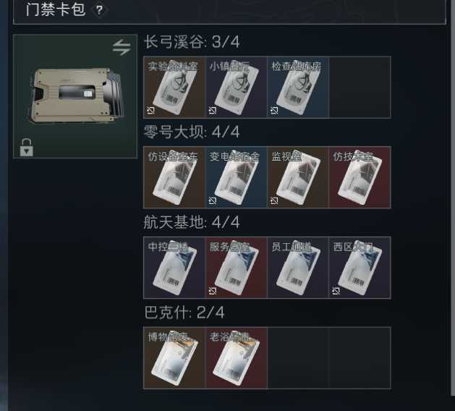Image resolution: width=455 pixels, height=411 pixels.
Task: Select the red 服务器室 keycard
Action: coord(237,268)
